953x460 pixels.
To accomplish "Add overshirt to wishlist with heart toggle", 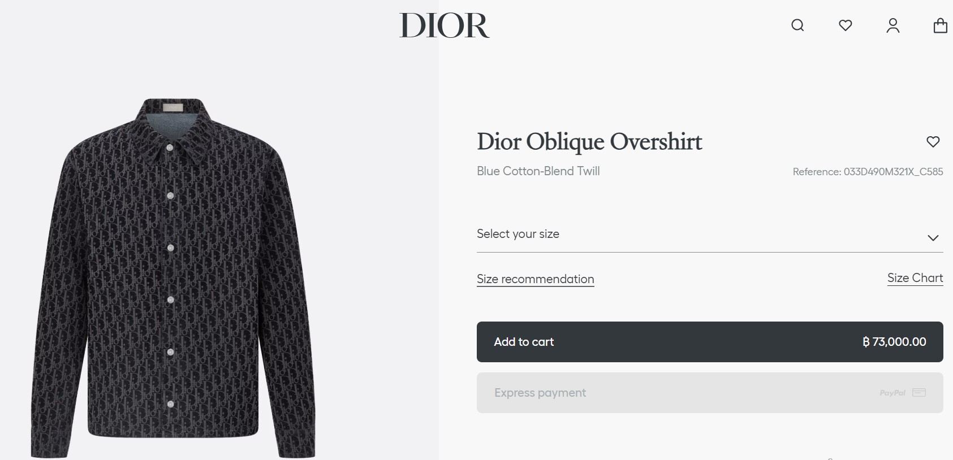I will 933,142.
